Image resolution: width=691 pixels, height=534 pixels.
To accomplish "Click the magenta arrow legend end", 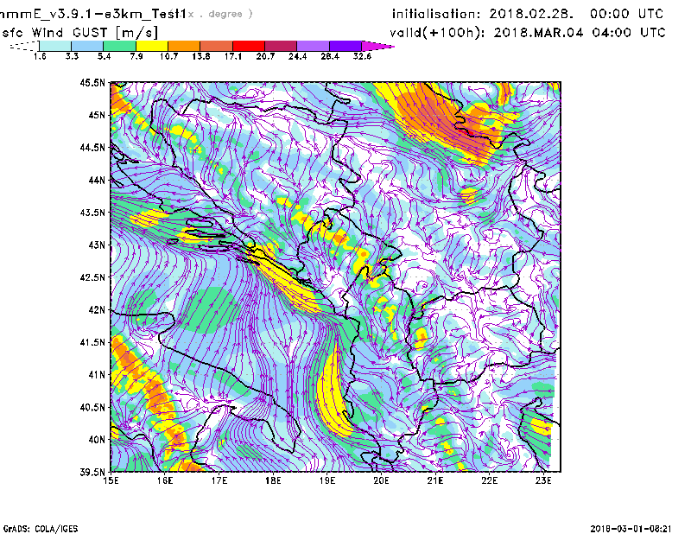I will click(x=377, y=46).
